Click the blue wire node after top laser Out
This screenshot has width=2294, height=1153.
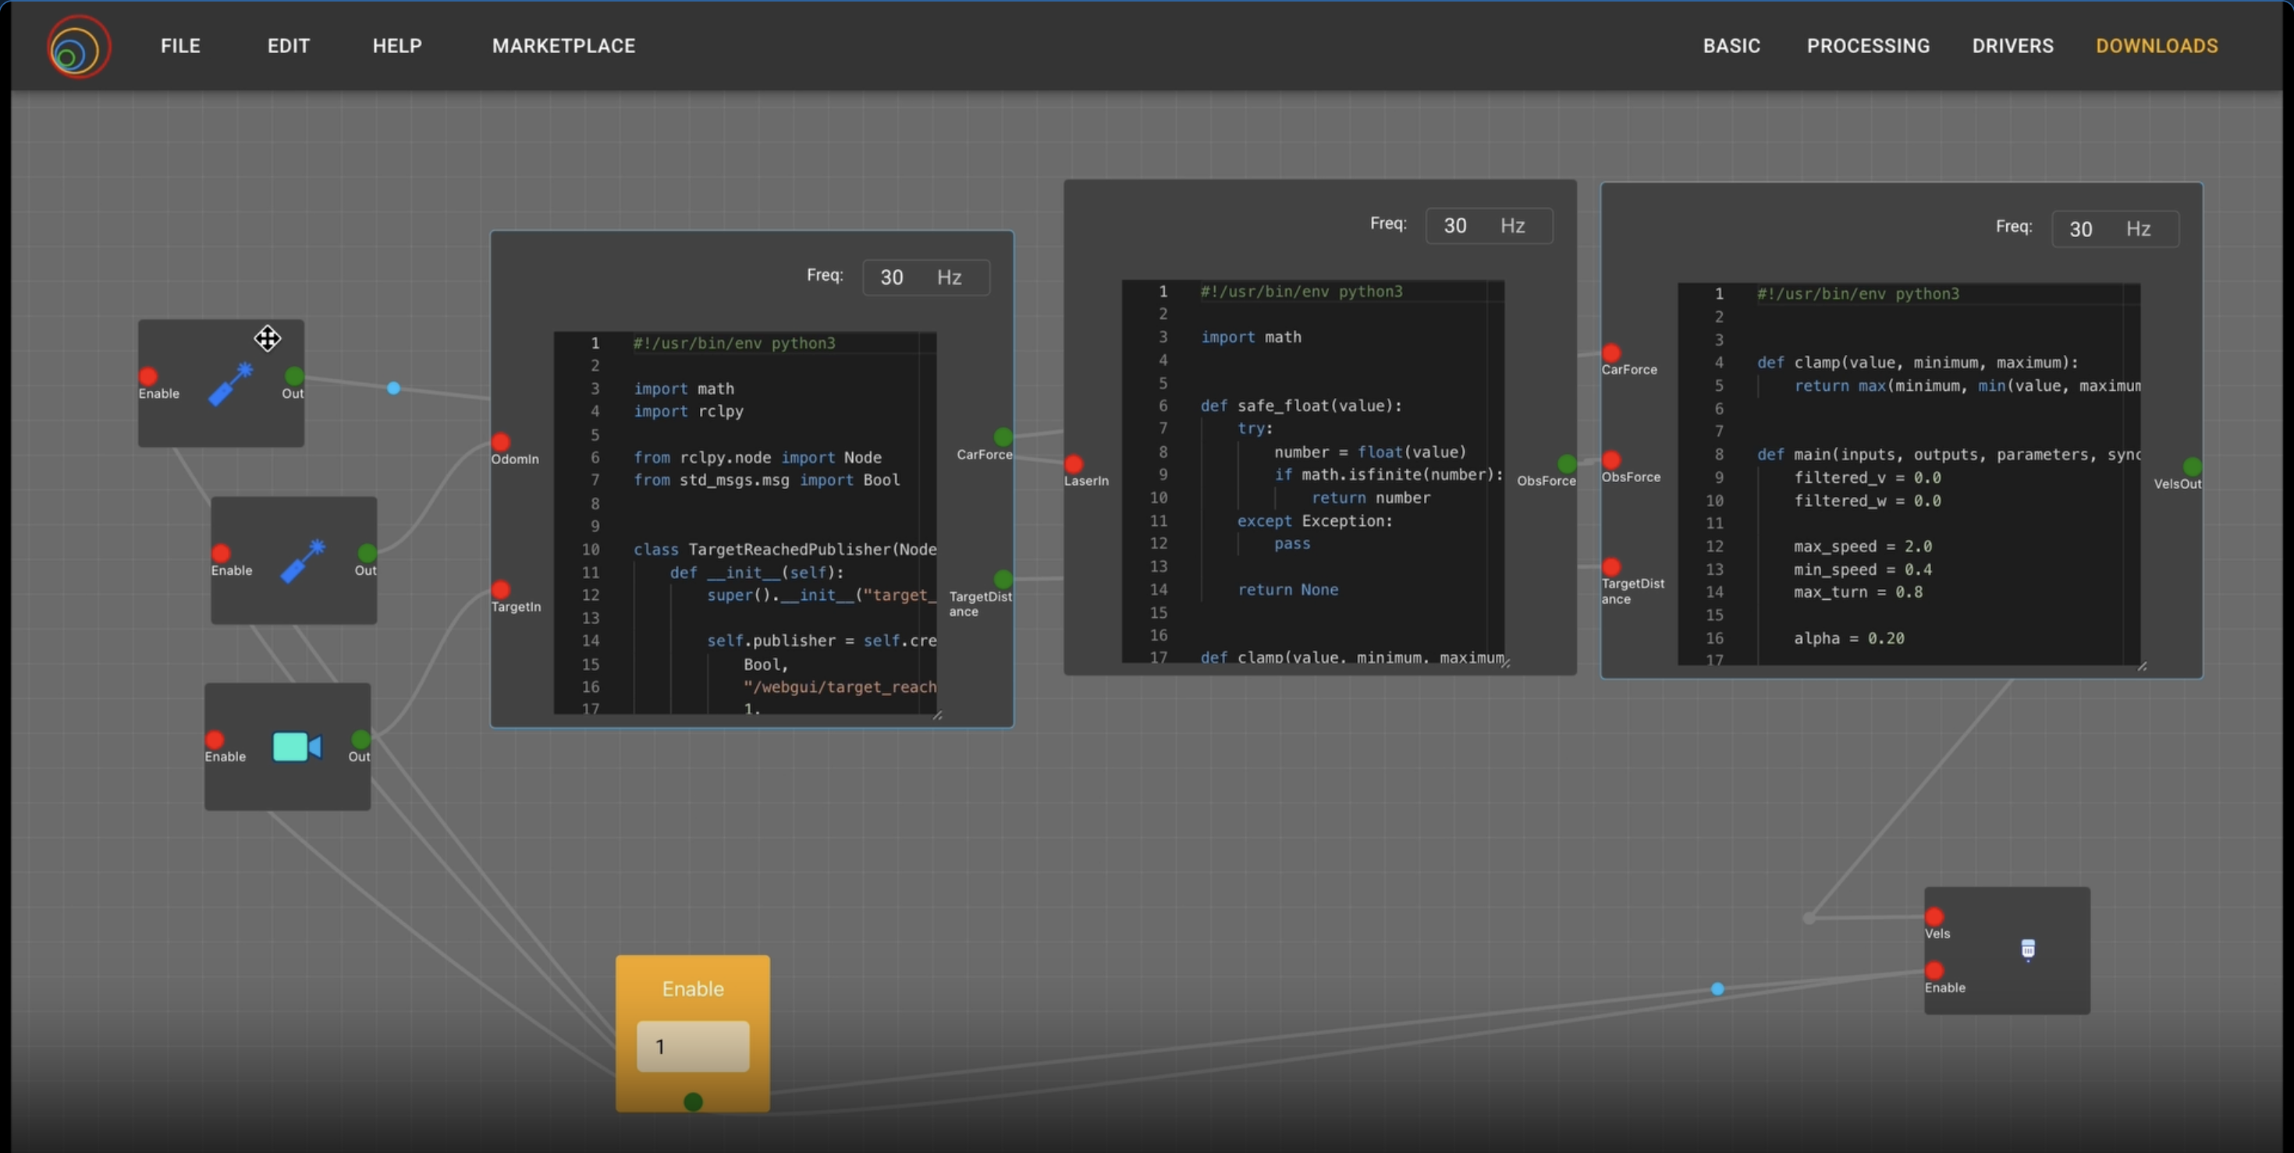[x=393, y=388]
